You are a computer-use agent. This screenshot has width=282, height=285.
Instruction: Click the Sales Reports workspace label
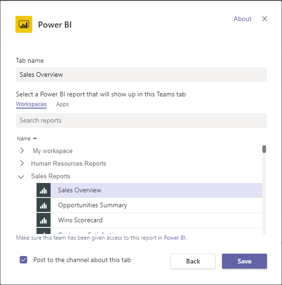pos(51,176)
